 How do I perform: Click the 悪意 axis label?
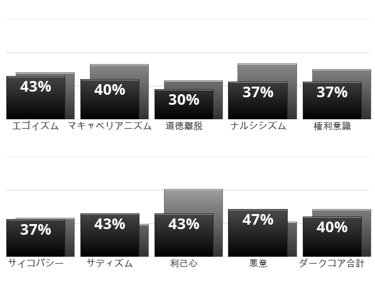click(x=258, y=263)
